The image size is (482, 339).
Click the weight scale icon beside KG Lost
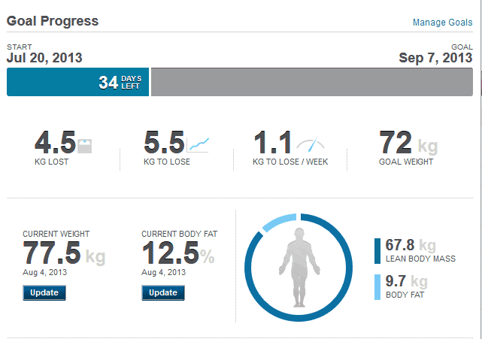86,144
